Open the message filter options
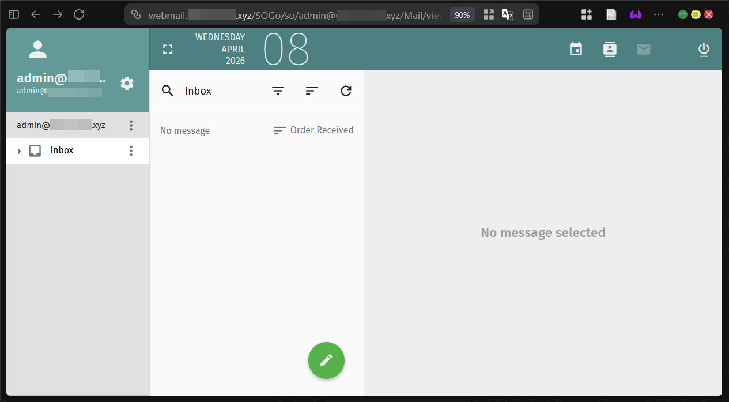The image size is (729, 402). point(278,91)
